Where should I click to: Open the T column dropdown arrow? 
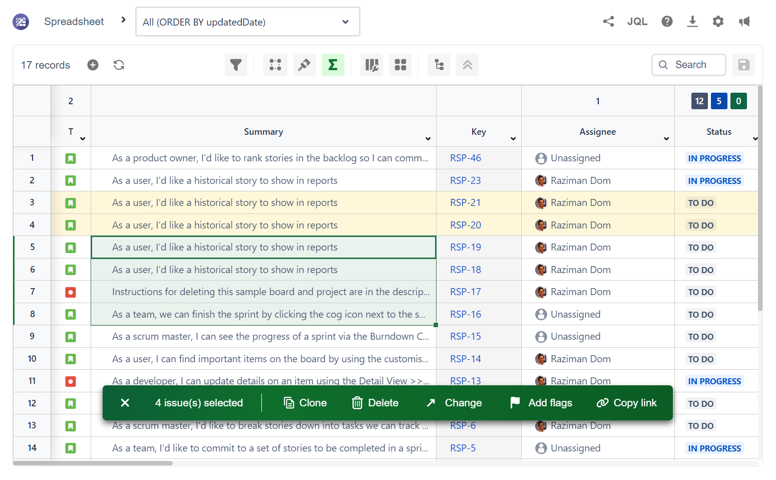83,139
